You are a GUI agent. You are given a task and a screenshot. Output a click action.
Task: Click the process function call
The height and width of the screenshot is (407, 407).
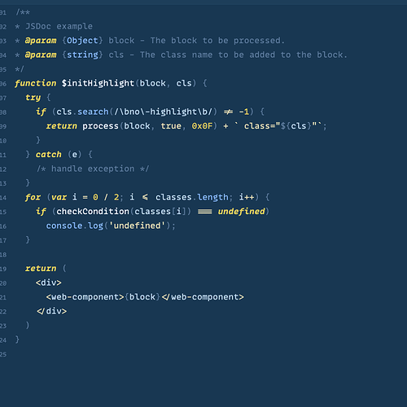pyautogui.click(x=100, y=126)
